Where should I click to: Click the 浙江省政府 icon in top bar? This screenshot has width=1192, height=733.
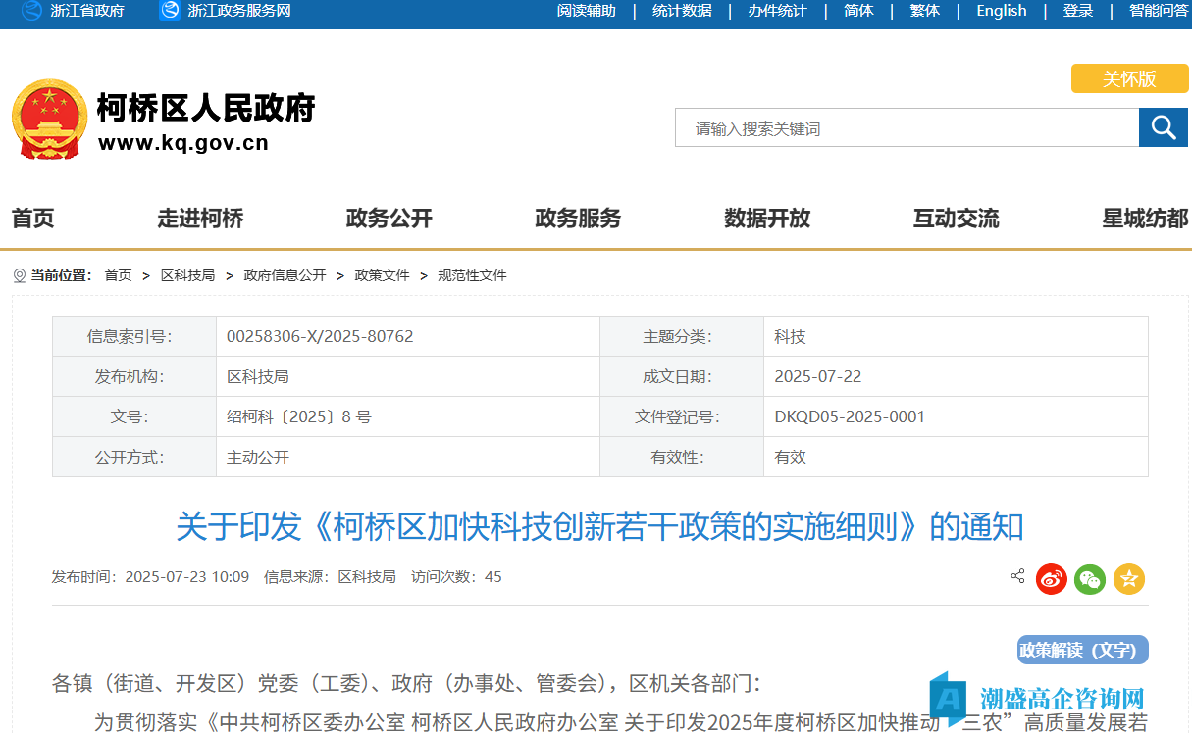click(x=32, y=11)
